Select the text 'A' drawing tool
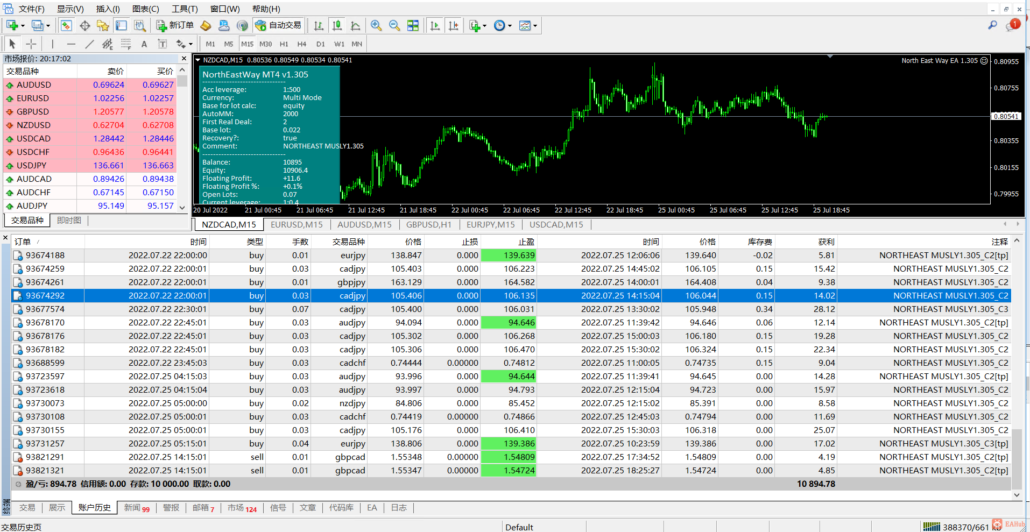1030x532 pixels. (x=144, y=44)
